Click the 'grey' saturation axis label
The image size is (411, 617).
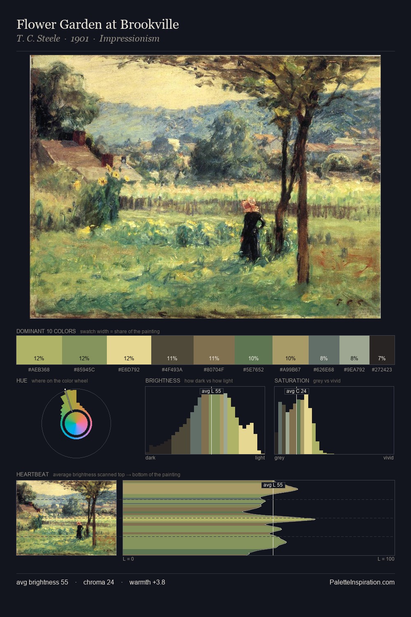click(x=279, y=458)
